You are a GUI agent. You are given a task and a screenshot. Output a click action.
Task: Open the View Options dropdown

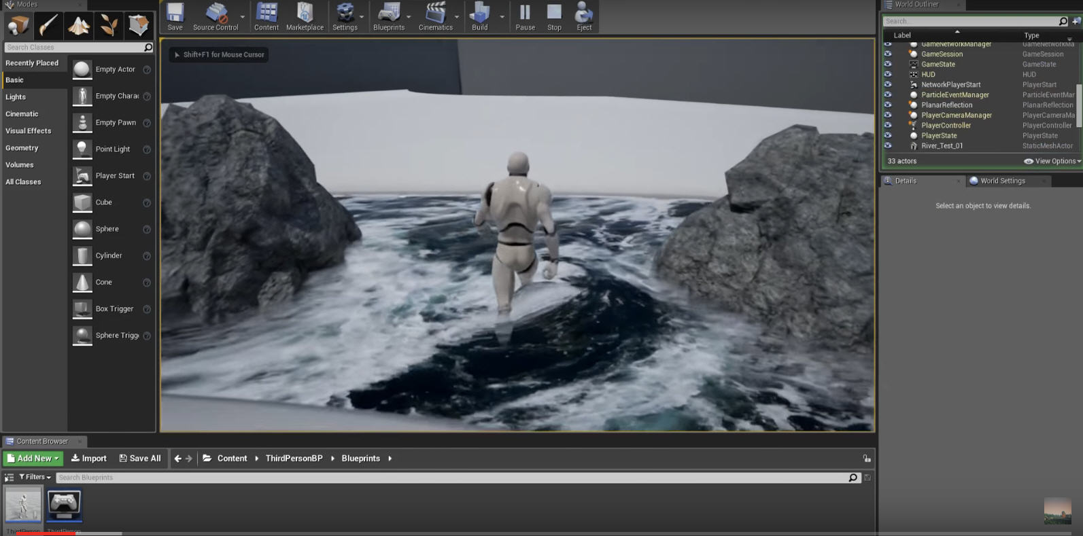[x=1052, y=161]
